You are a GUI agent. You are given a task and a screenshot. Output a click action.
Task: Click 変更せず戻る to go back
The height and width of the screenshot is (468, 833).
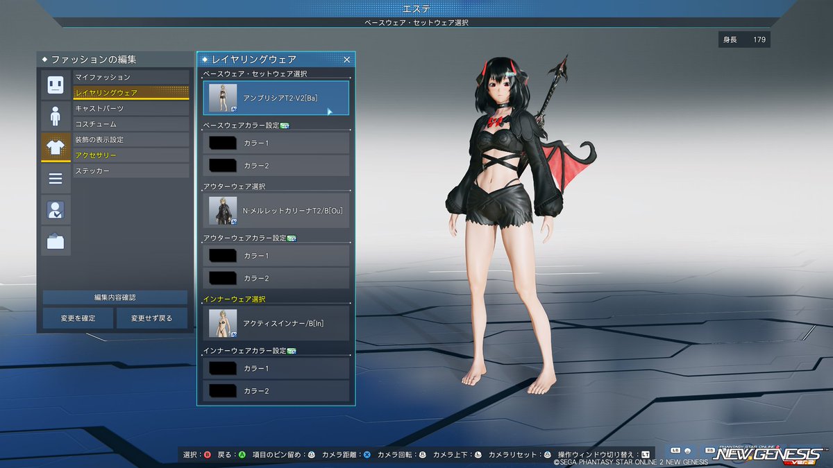(x=151, y=318)
